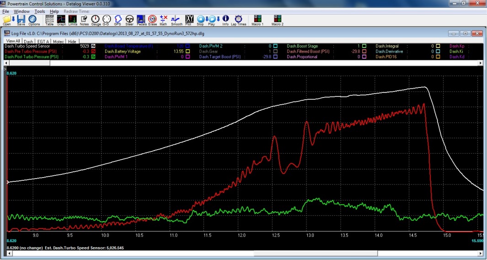Click the Open file icon
The width and height of the screenshot is (487, 260).
point(6,20)
